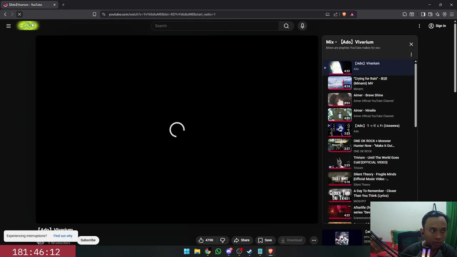Viewport: 457px width, 257px height.
Task: Click the page vertical scrollbar
Action: 455,57
